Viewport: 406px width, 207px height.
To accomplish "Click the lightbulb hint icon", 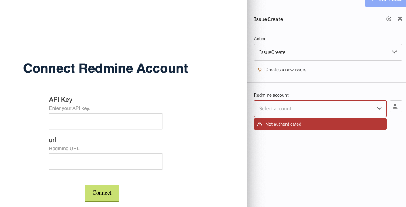I will pyautogui.click(x=260, y=70).
